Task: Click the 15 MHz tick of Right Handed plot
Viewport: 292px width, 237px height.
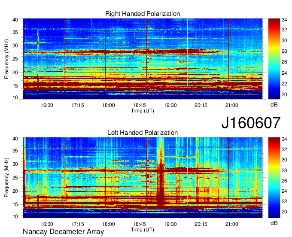Action: (15, 86)
